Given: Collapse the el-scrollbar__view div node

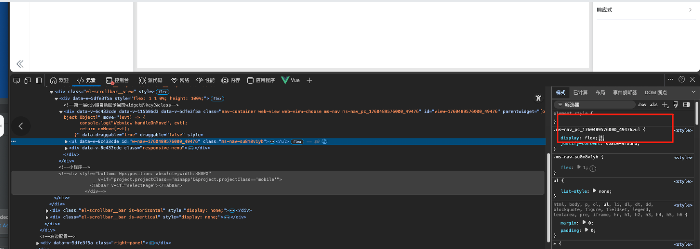Looking at the screenshot, I should 52,92.
